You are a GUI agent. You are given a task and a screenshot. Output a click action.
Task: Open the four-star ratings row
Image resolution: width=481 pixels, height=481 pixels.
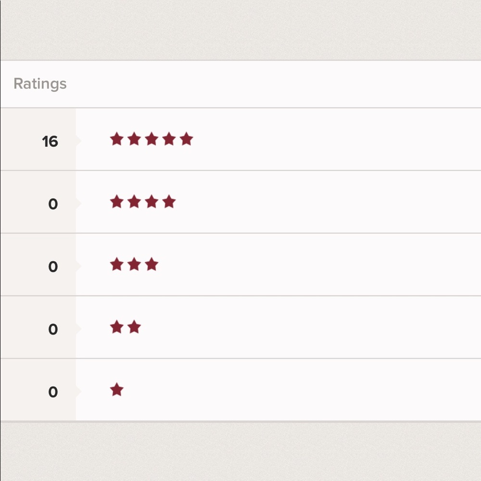click(x=241, y=202)
